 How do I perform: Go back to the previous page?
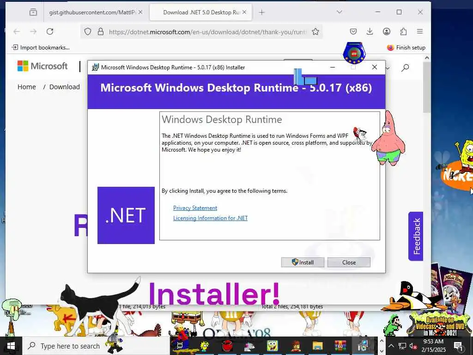tap(17, 31)
